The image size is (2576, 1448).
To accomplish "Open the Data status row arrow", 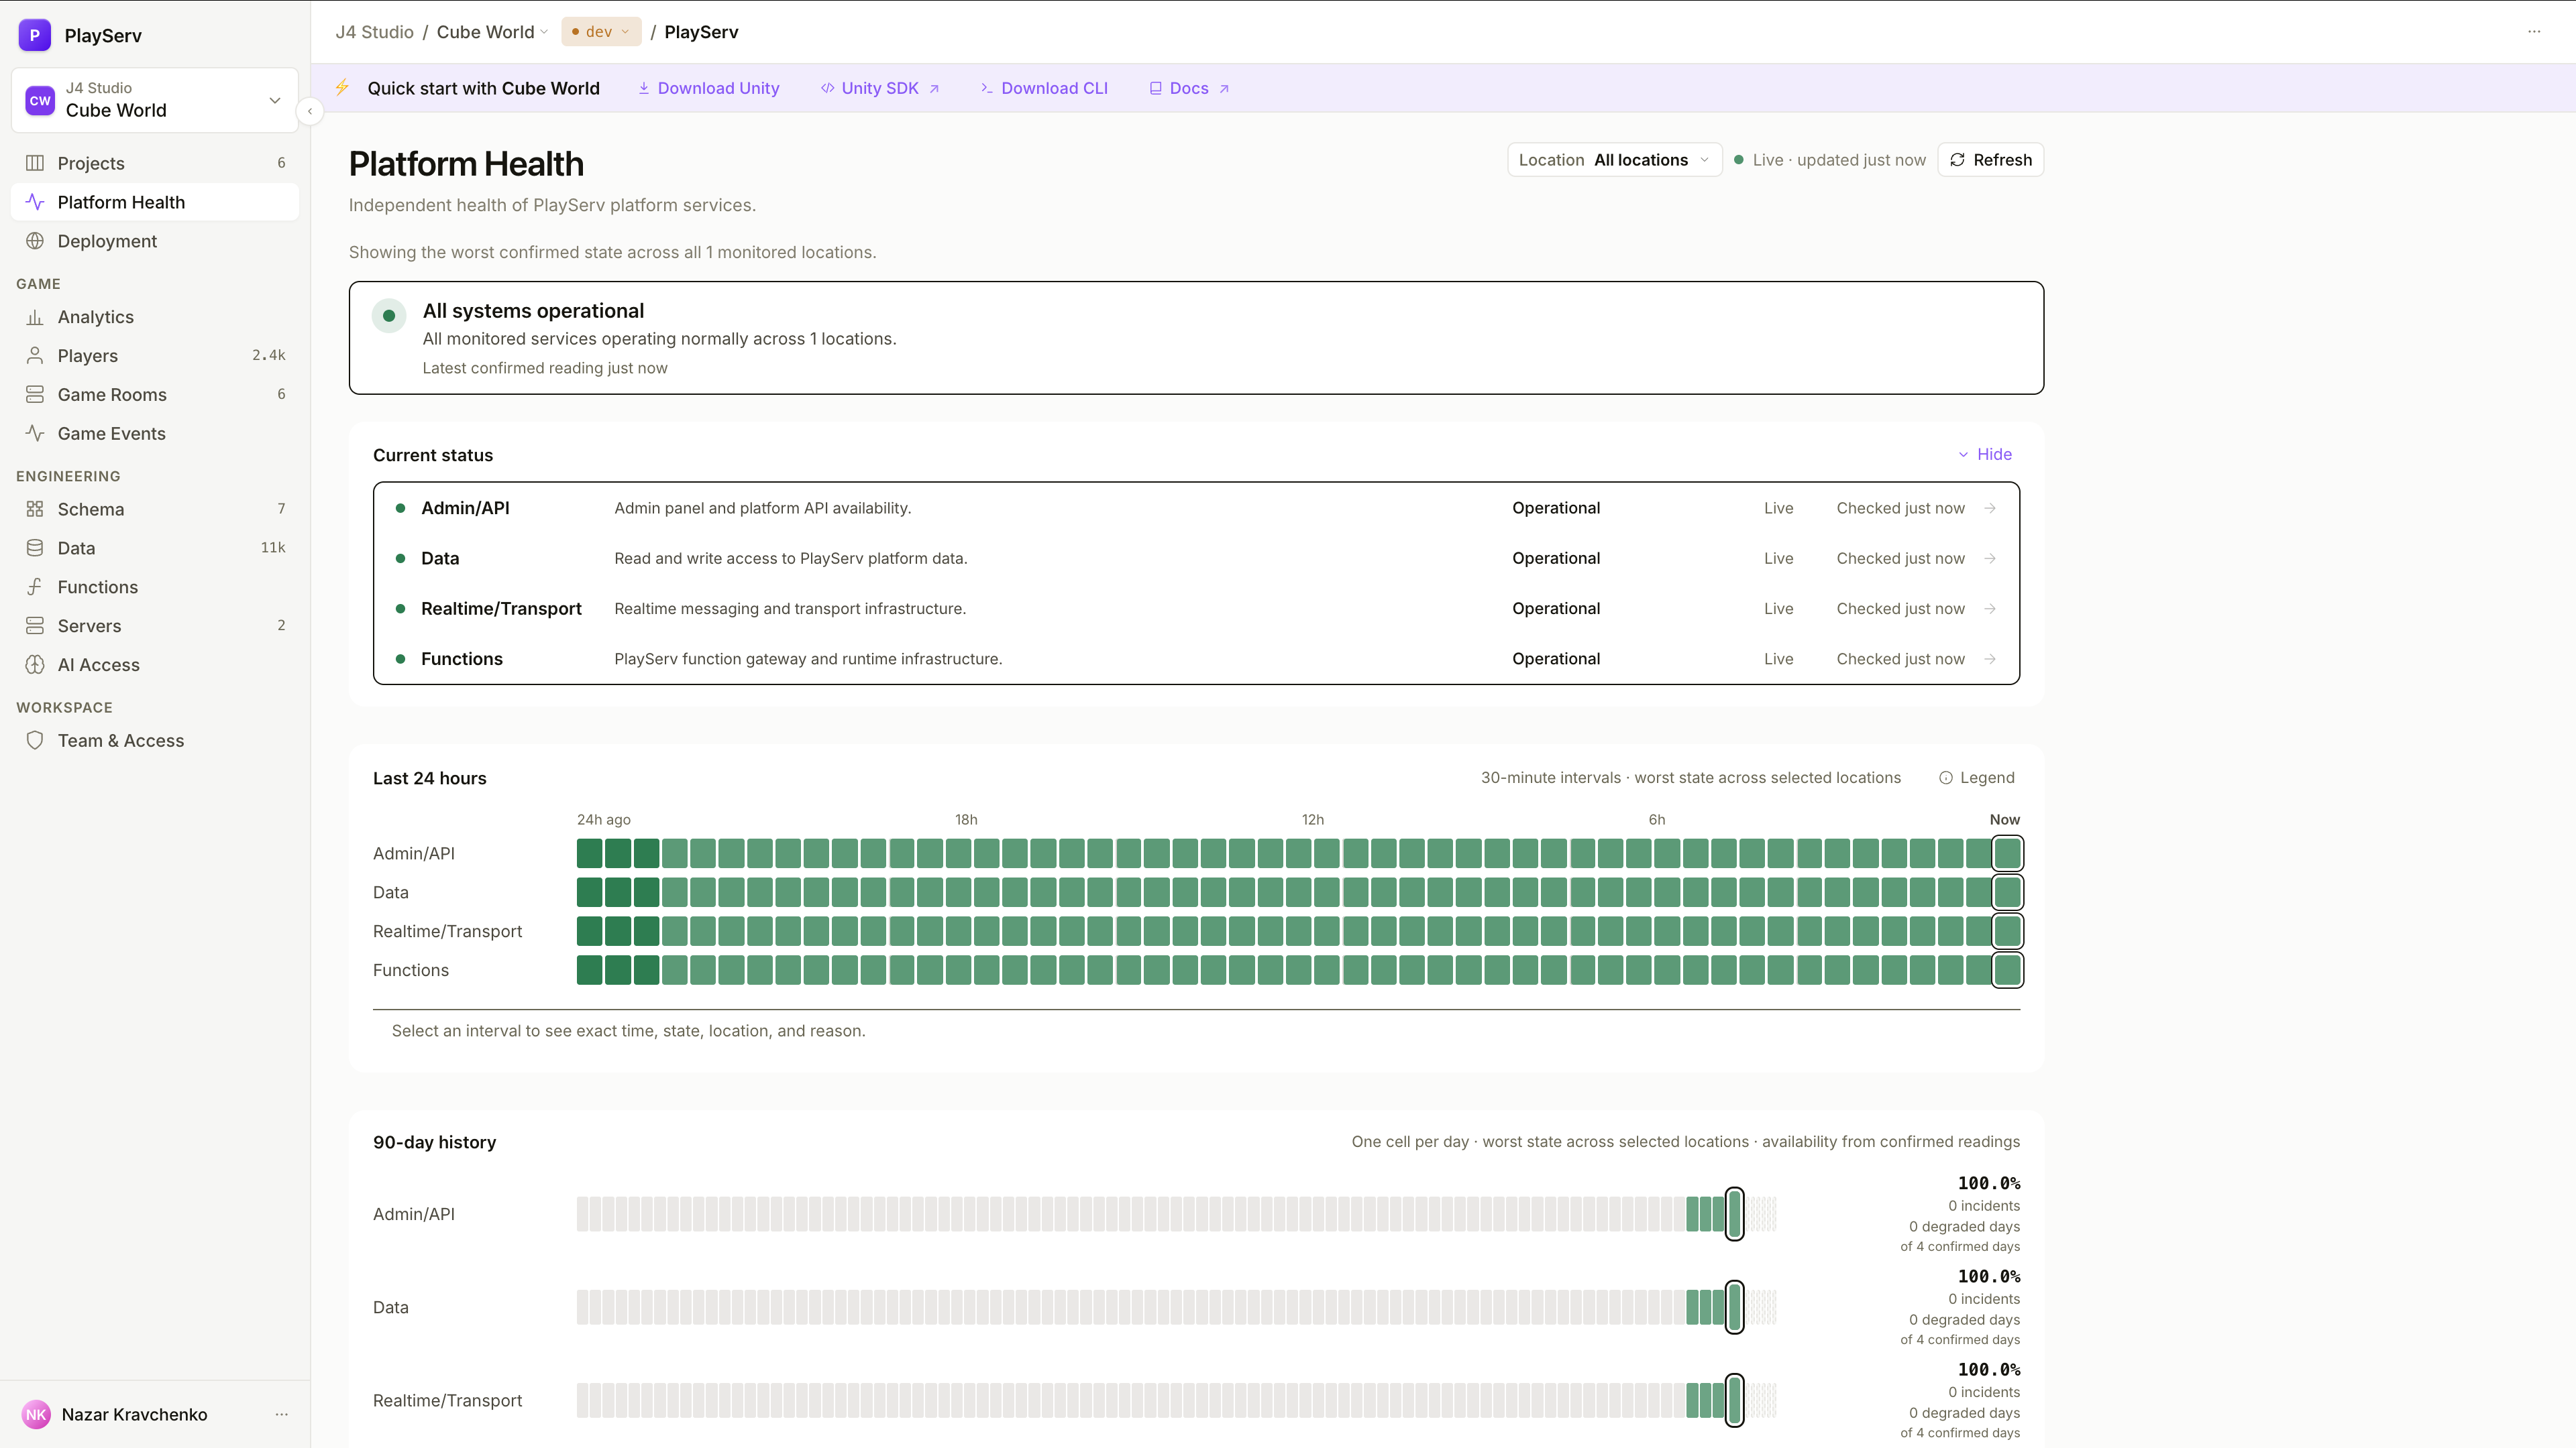I will (1990, 558).
